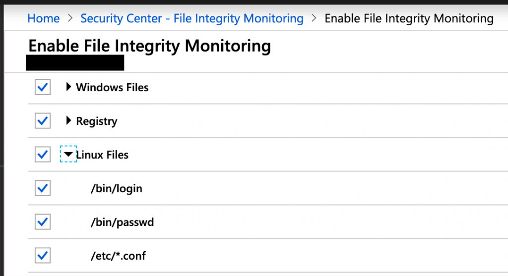
Task: Select the /etc/*.conf row text
Action: pyautogui.click(x=118, y=256)
